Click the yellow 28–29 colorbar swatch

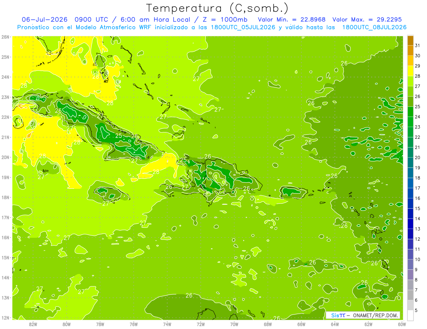410,71
